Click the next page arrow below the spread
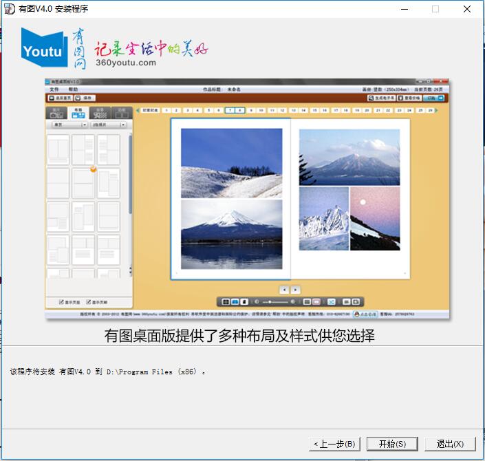This screenshot has width=485, height=461. tap(296, 290)
